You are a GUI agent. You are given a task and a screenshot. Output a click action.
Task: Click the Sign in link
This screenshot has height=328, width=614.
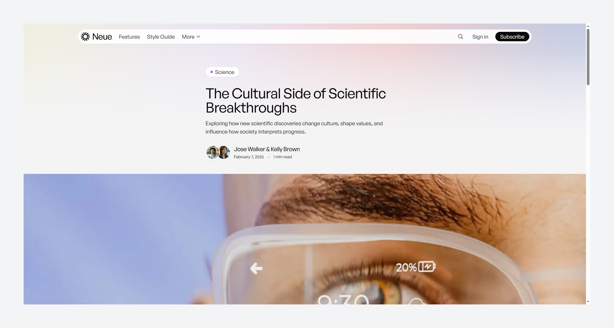[480, 37]
